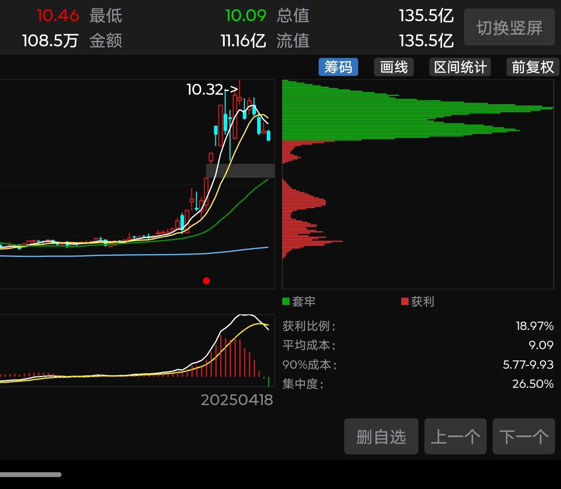This screenshot has height=489, width=561.
Task: Click the 平均成本 value 9.09
Action: click(541, 345)
